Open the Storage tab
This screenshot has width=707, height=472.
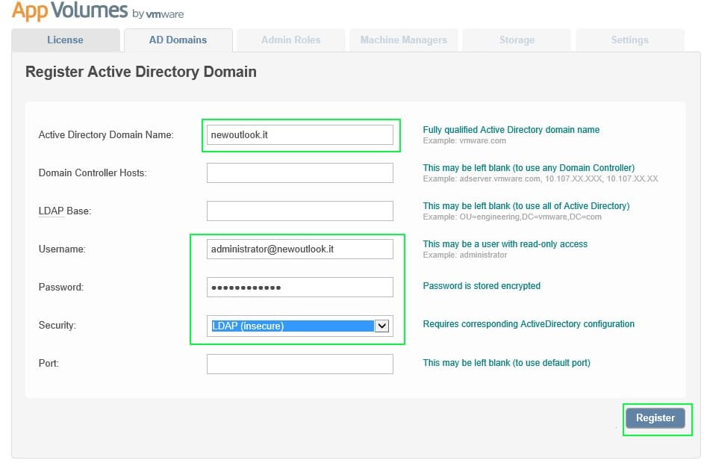pos(517,40)
